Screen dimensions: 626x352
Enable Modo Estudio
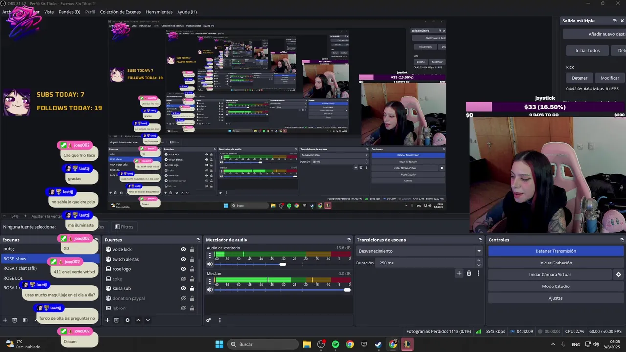tap(556, 286)
